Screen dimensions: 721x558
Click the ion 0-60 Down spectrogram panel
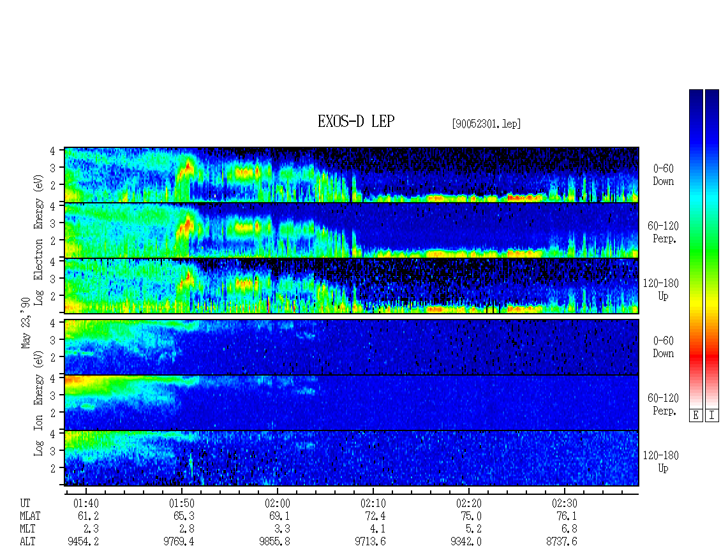click(352, 347)
